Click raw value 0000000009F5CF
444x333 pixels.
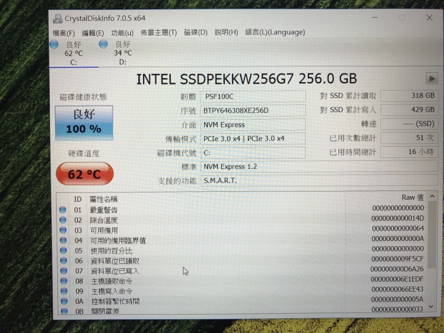[398, 259]
